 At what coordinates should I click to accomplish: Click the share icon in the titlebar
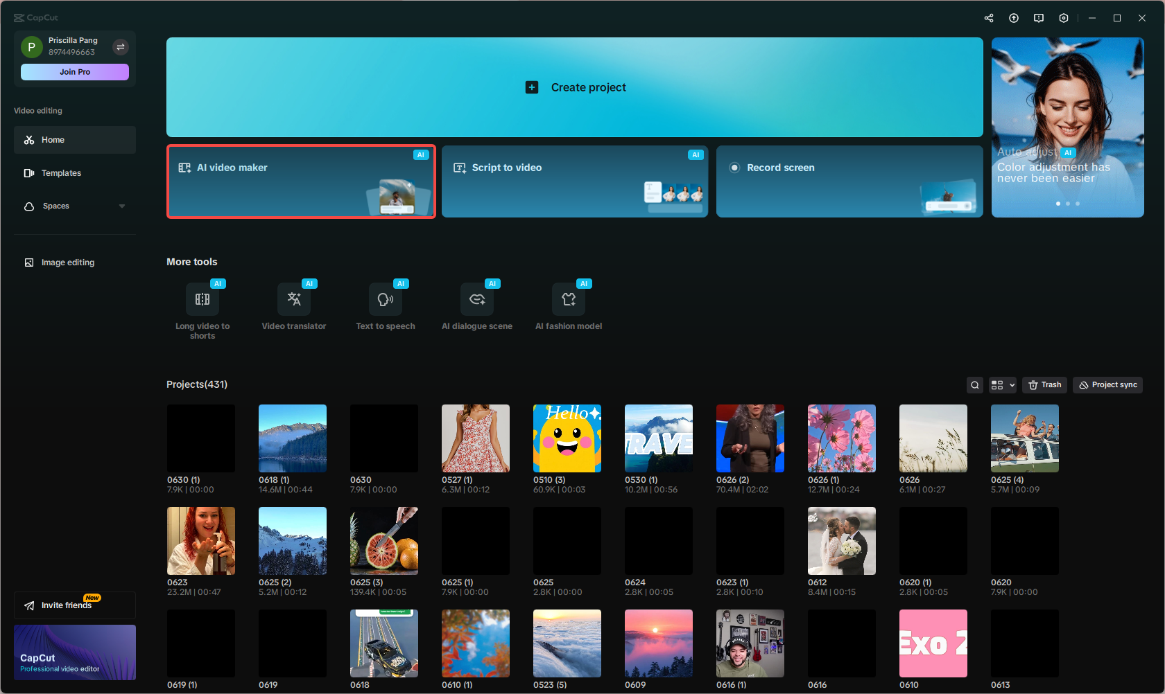989,17
